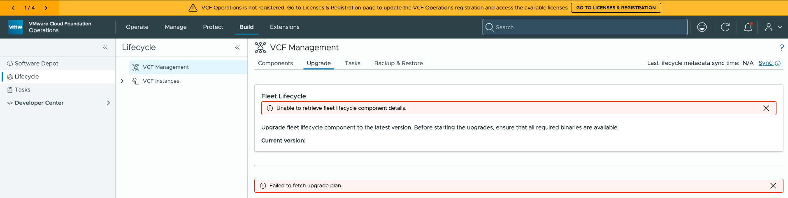Click the VMW logo icon
The image size is (788, 198).
point(16,27)
